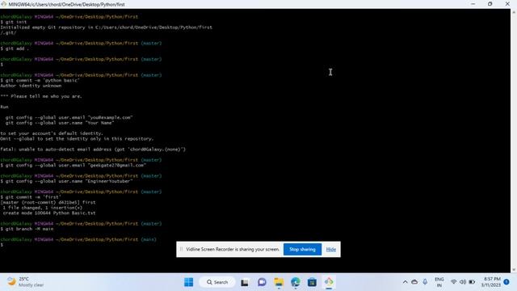Click the 'fatal: unable to auto-detect email' line
This screenshot has height=291, width=517.
click(93, 149)
